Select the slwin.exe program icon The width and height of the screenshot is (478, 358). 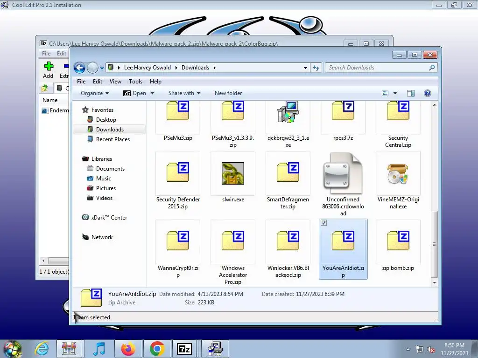(233, 173)
